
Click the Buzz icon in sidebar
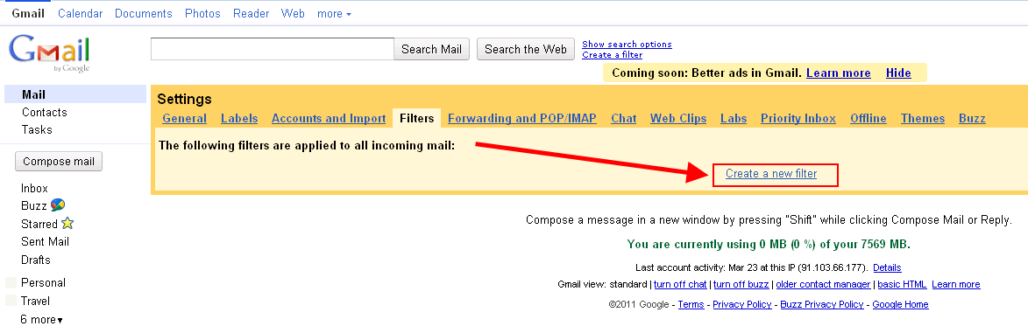pos(58,205)
